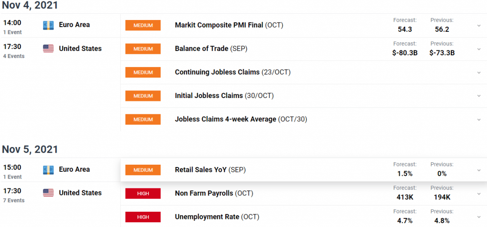
Task: Expand the Unemployment Rate row chevron
Action: [478, 217]
